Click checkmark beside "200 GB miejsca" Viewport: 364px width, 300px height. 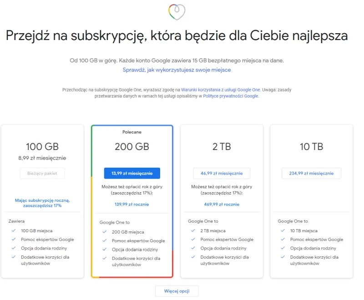coord(103,231)
